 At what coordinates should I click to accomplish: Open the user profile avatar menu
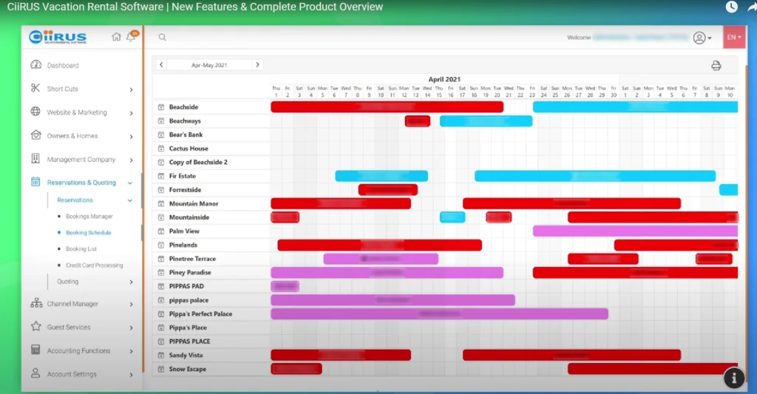coord(702,38)
